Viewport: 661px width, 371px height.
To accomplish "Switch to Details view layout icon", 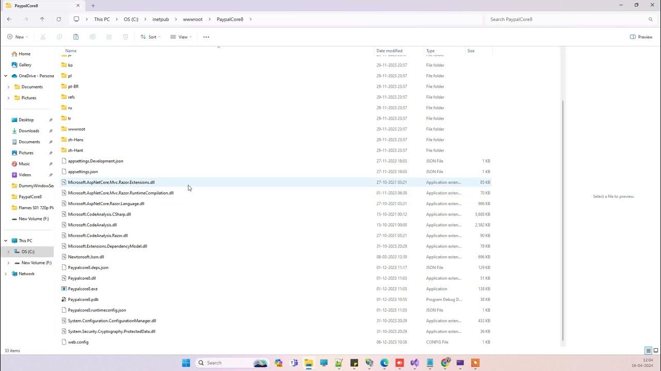I will pos(648,351).
